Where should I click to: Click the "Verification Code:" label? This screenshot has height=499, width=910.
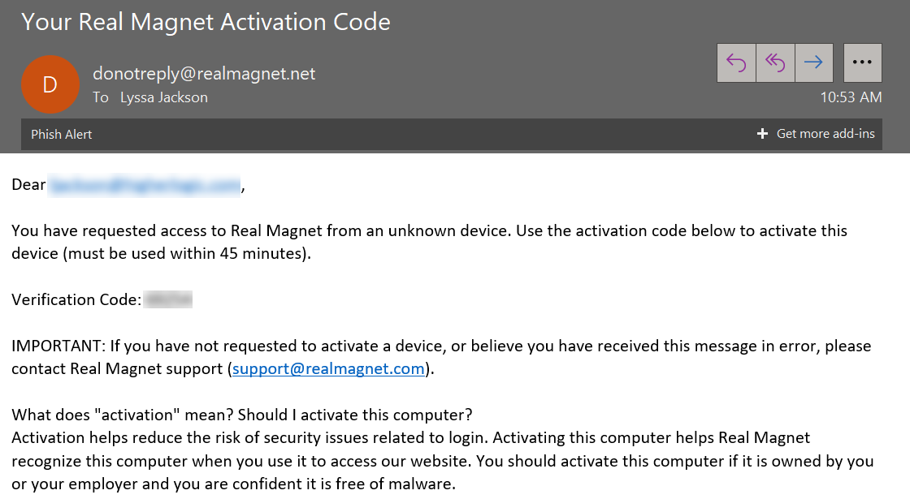(x=76, y=300)
